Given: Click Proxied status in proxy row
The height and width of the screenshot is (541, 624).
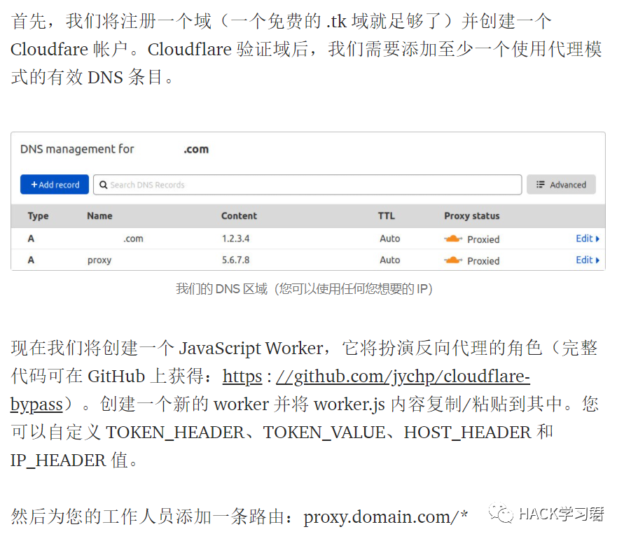Looking at the screenshot, I should pyautogui.click(x=483, y=261).
